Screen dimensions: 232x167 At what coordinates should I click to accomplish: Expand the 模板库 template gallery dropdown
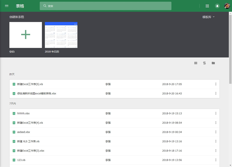pos(209,17)
